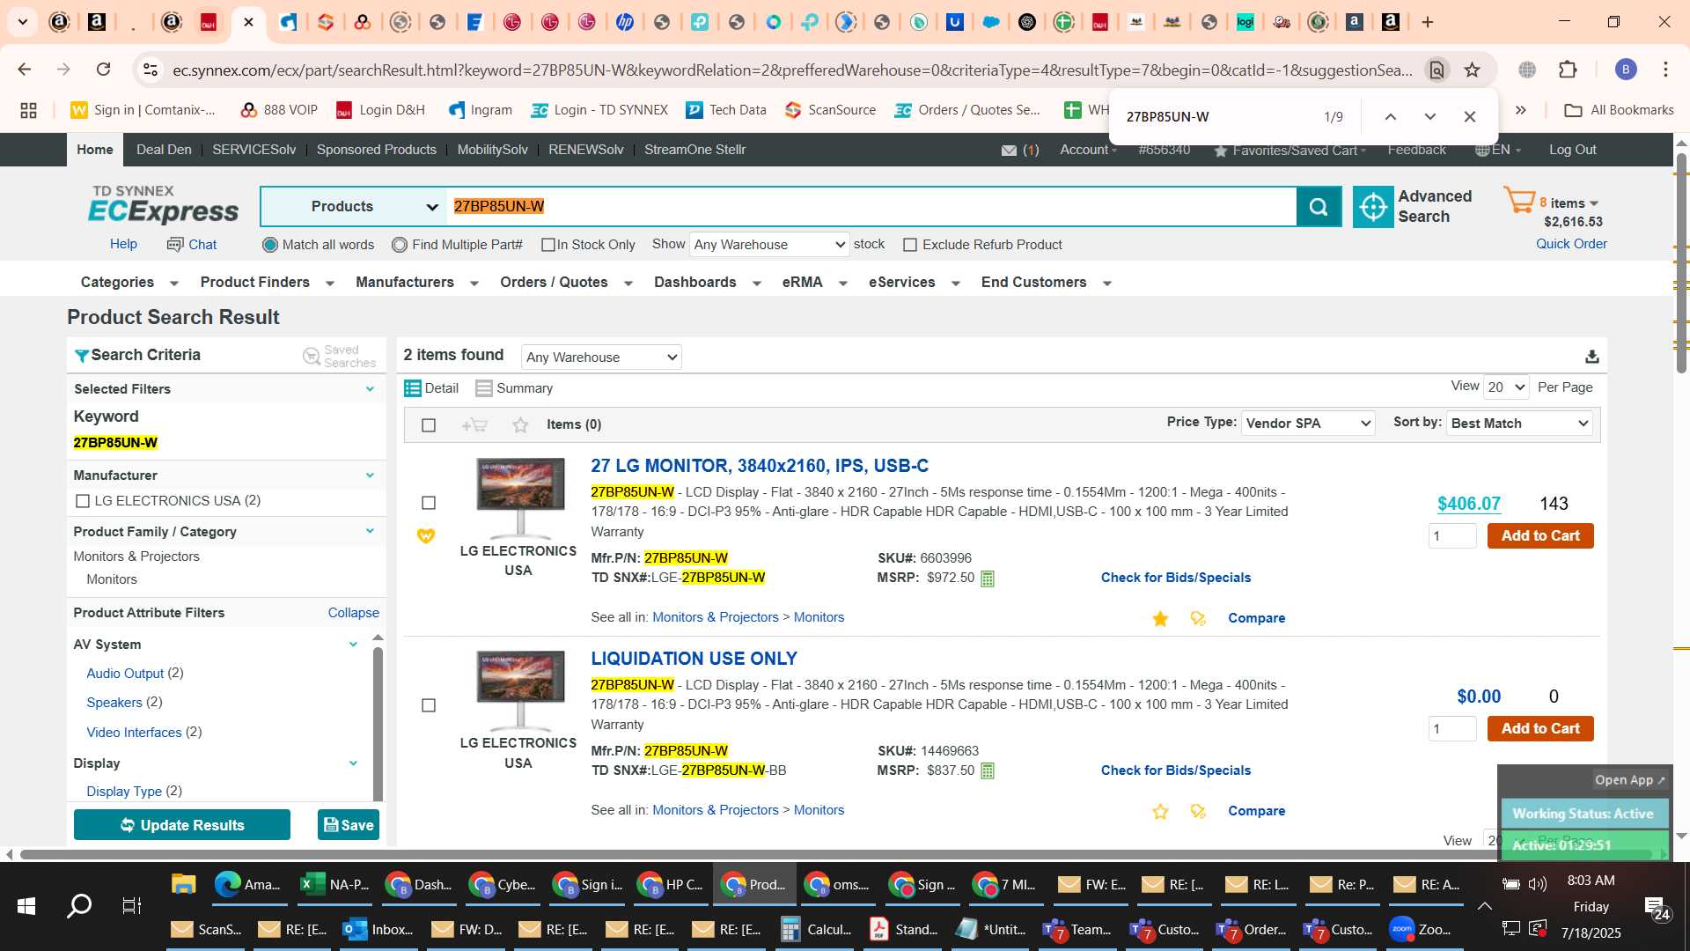
Task: Click Quick Order link
Action: [1571, 244]
